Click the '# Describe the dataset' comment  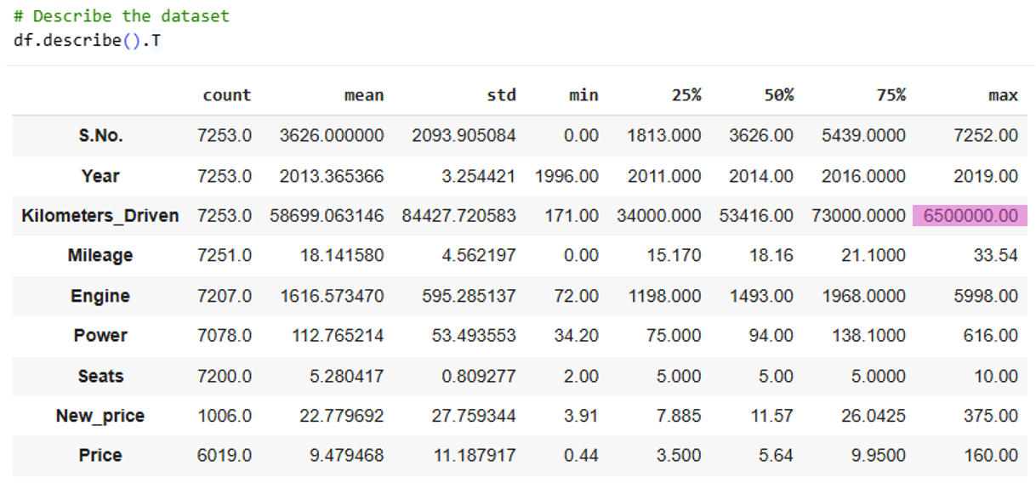click(121, 16)
